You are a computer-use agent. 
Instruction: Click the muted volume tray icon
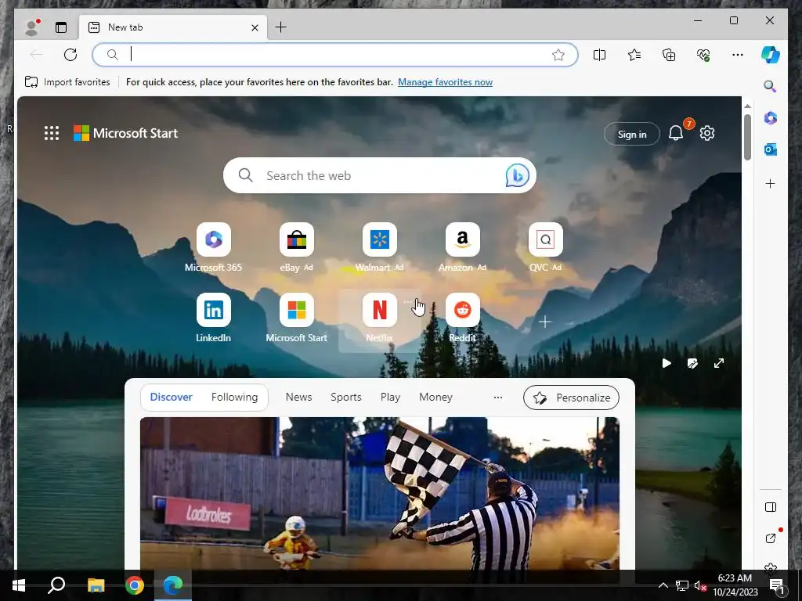699,585
